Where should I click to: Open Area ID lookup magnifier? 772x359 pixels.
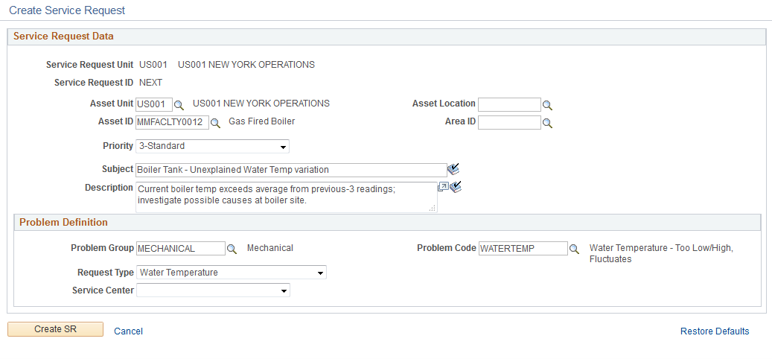(x=547, y=123)
